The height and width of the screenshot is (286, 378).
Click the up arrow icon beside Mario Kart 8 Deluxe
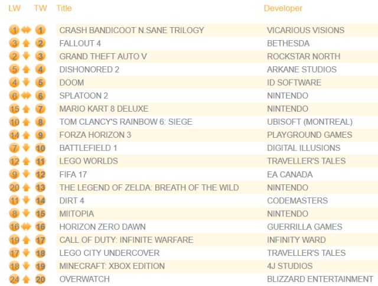(27, 109)
